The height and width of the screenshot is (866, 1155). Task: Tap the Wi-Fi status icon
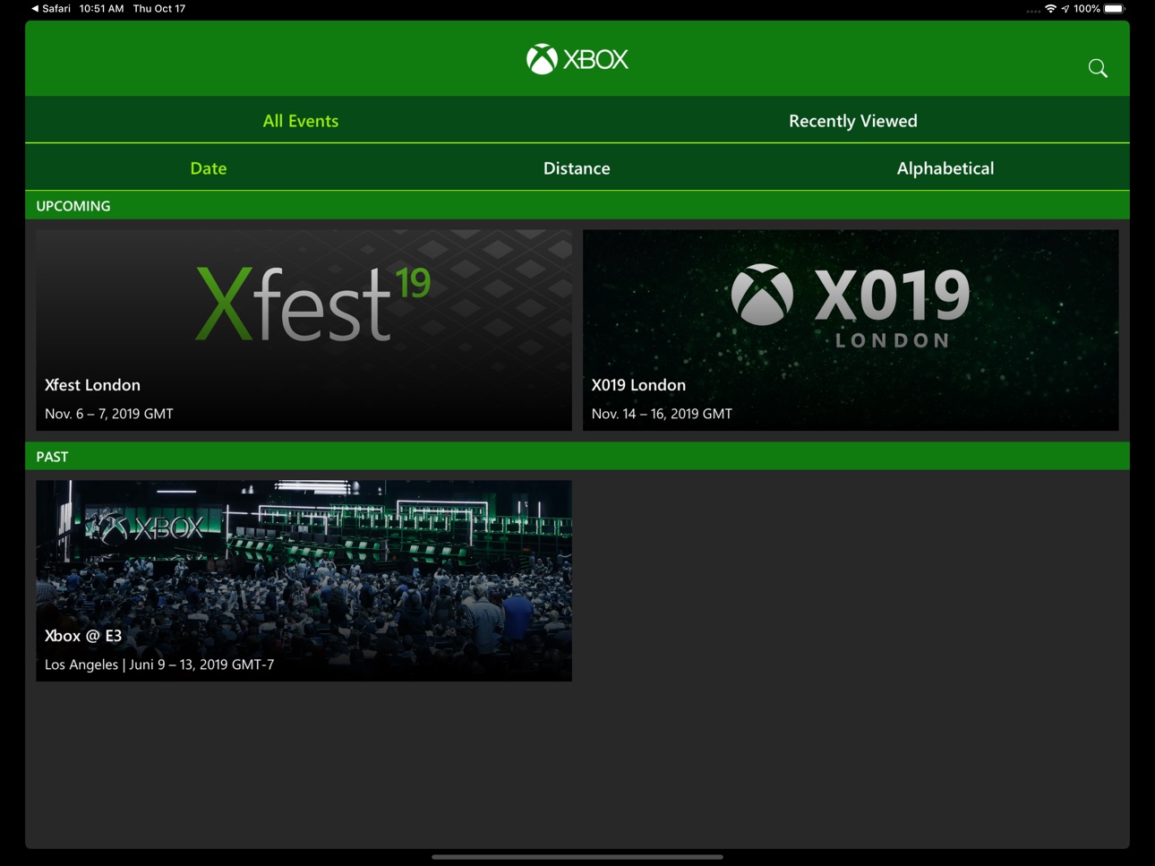pos(1050,9)
